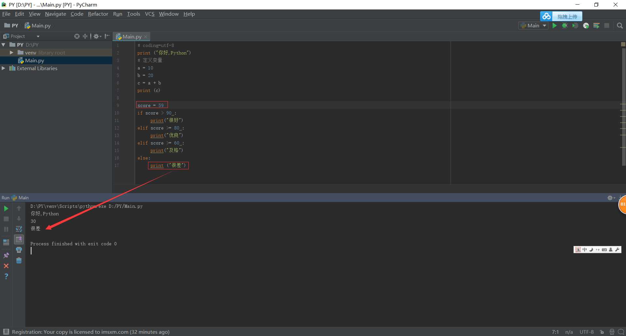Viewport: 626px width, 336px height.
Task: Toggle moon half-width mode in IME bar
Action: (591, 250)
